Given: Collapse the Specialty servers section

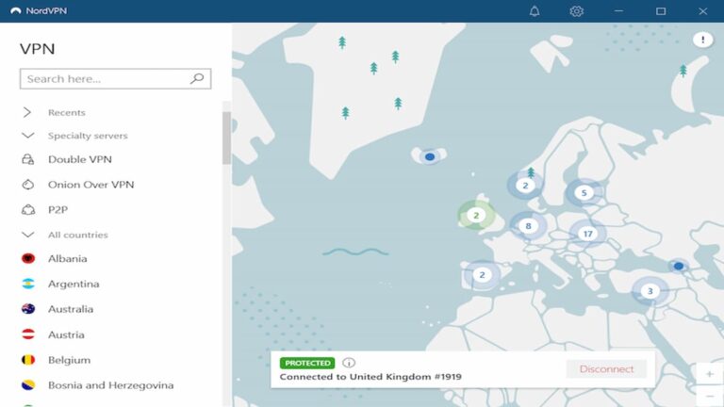Looking at the screenshot, I should click(27, 136).
